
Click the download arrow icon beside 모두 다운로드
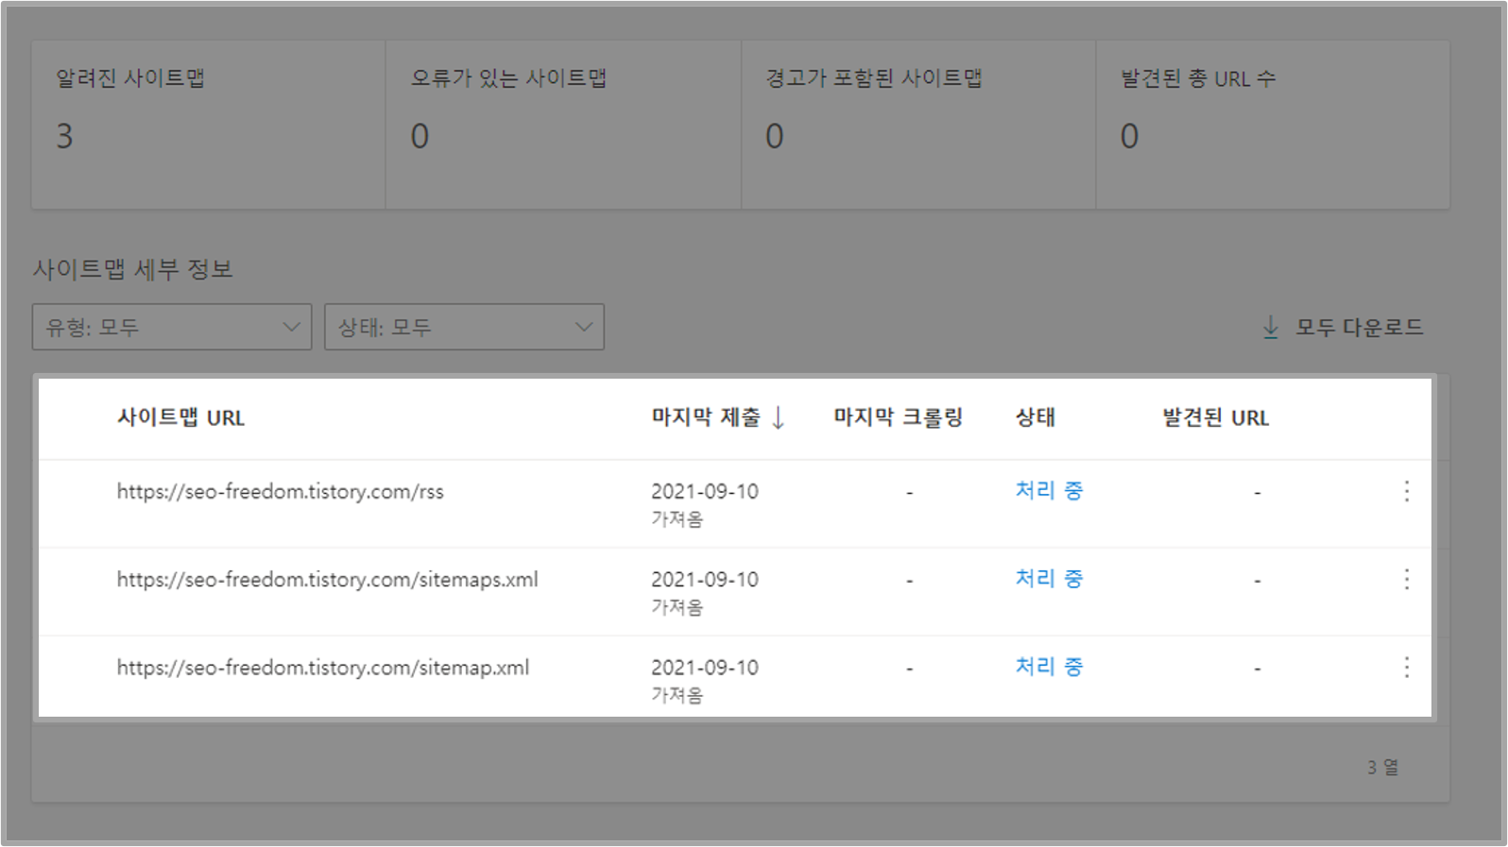pos(1271,328)
